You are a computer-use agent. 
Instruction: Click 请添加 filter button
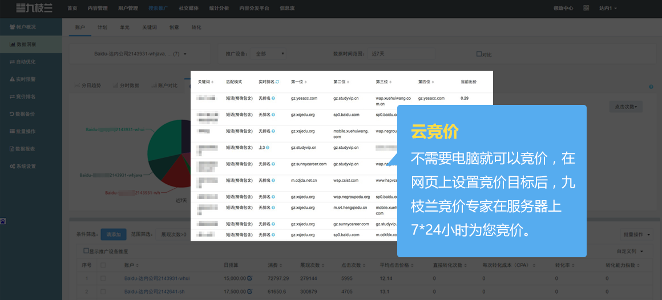113,234
